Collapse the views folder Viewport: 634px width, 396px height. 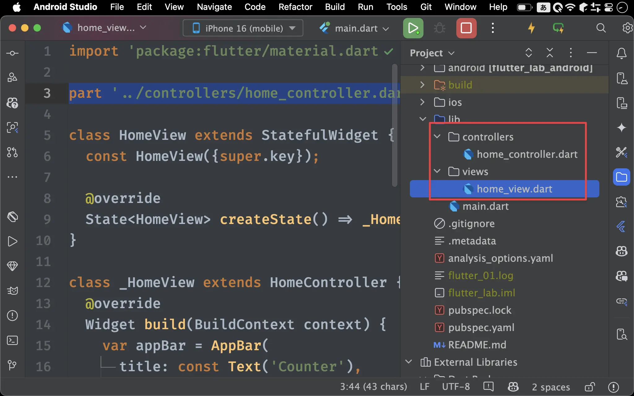pos(437,171)
